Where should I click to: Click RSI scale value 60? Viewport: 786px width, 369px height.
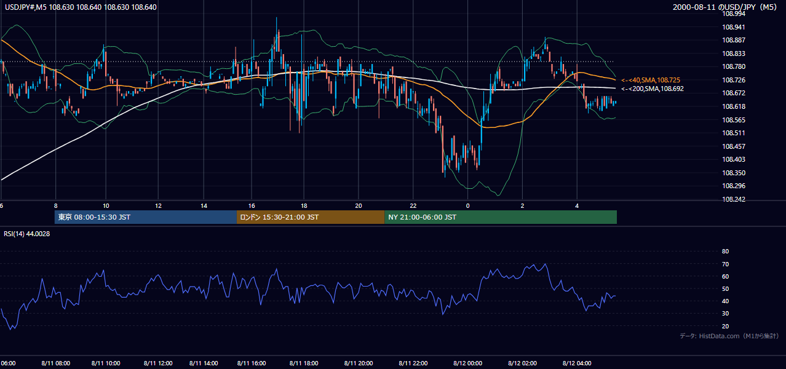[725, 276]
